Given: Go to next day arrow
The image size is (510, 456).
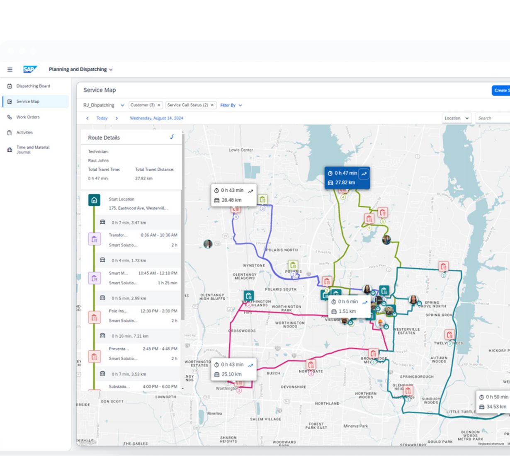Looking at the screenshot, I should [x=117, y=118].
